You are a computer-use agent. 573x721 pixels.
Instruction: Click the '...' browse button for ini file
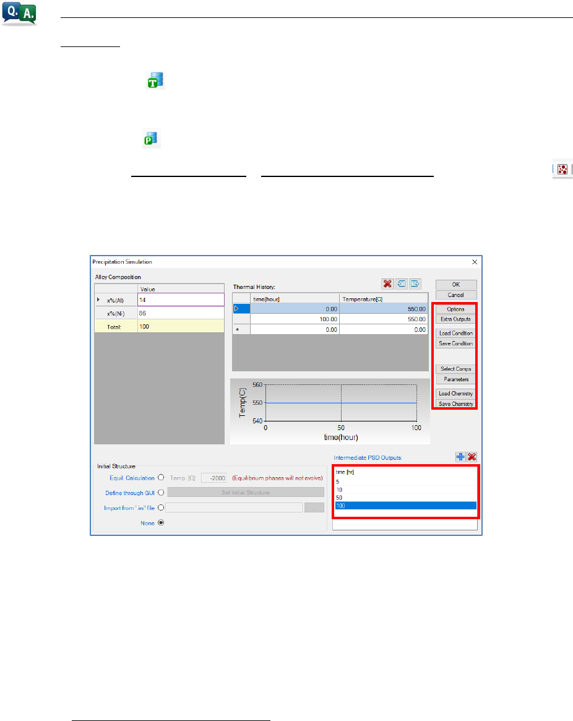pos(314,507)
